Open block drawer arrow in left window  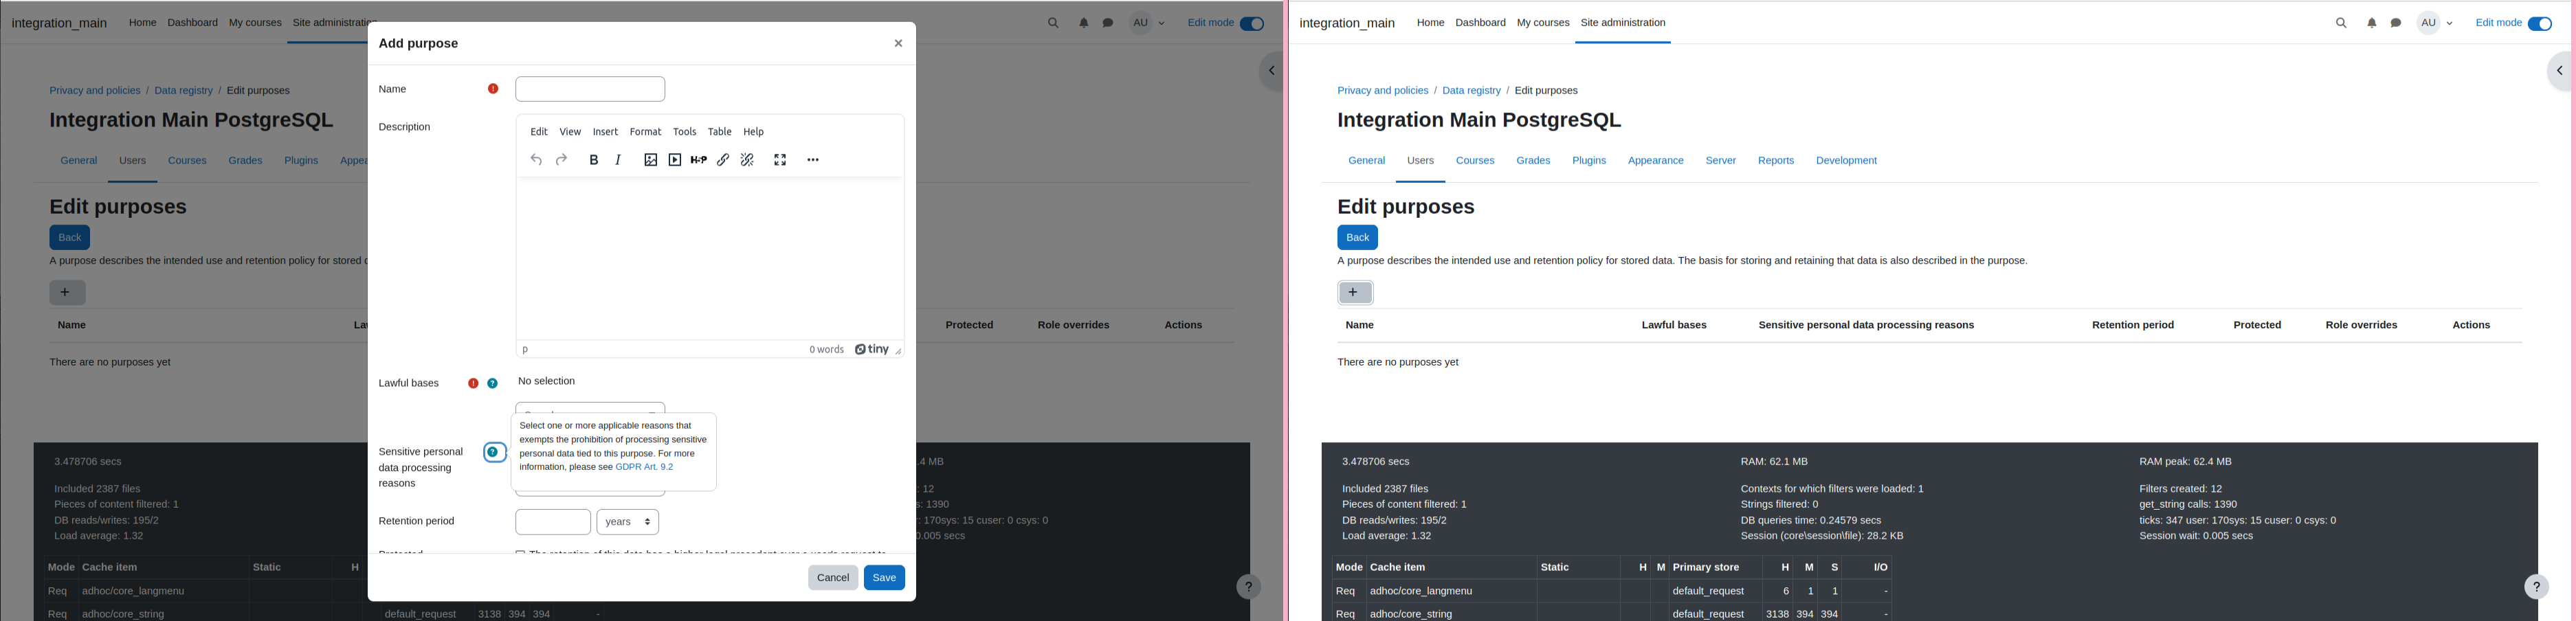tap(1271, 71)
